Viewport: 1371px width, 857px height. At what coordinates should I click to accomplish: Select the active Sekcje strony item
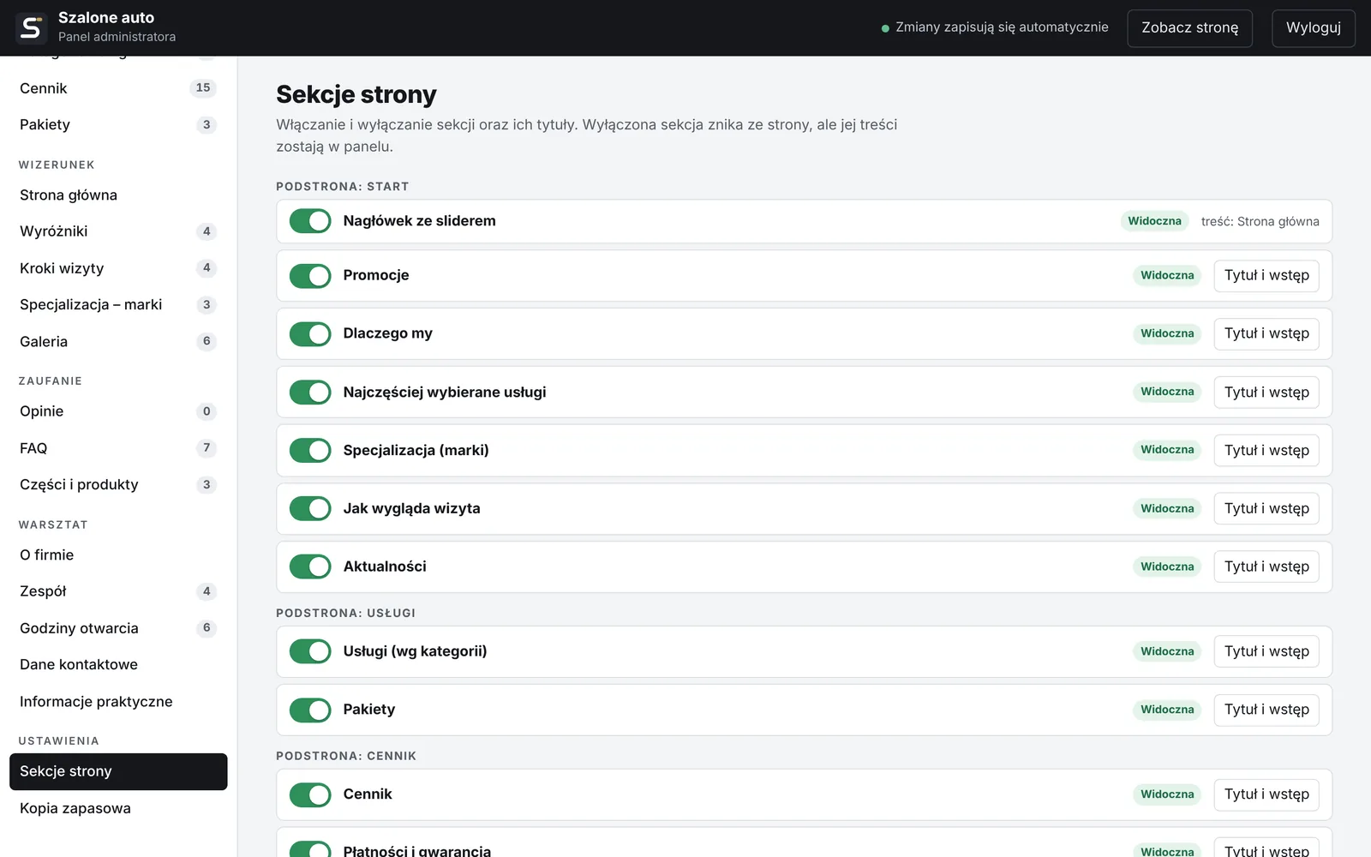(118, 771)
